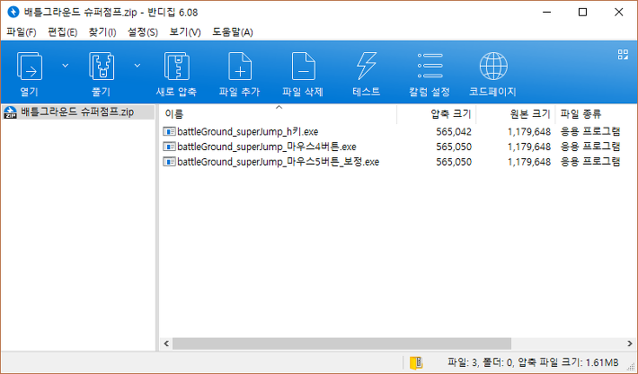Click the compressed size 565,042
Screen dimensions: 638x374
[454, 132]
